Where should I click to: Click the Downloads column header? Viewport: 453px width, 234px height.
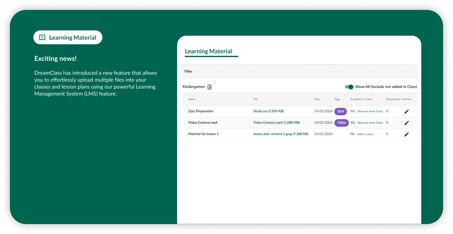pos(393,99)
